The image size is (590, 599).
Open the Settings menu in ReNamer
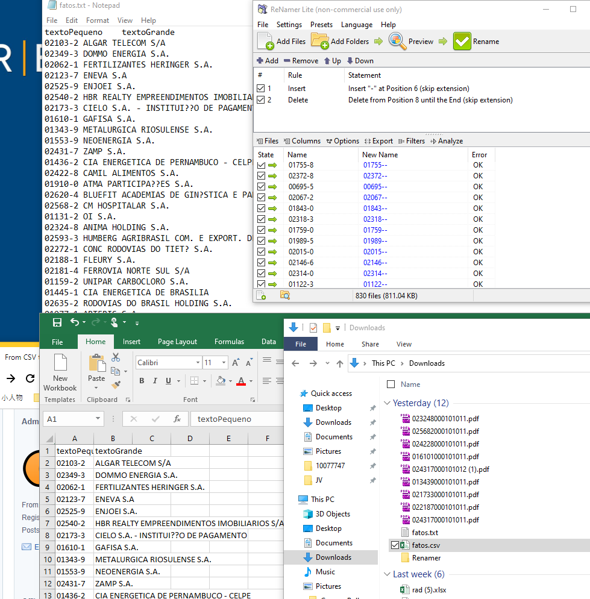[x=289, y=25]
